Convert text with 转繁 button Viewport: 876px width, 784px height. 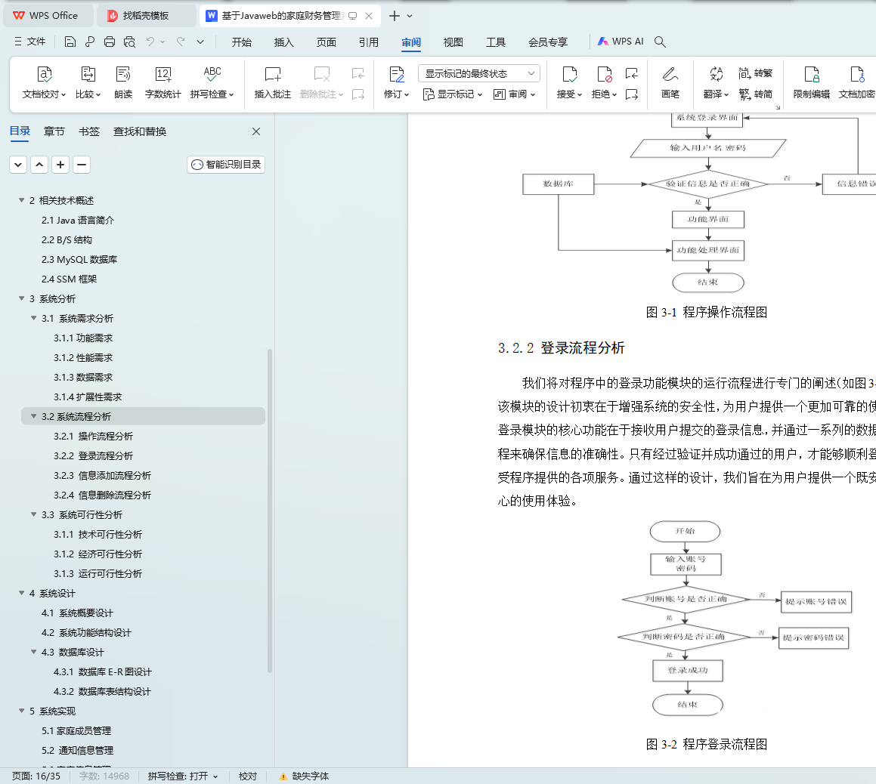[755, 73]
